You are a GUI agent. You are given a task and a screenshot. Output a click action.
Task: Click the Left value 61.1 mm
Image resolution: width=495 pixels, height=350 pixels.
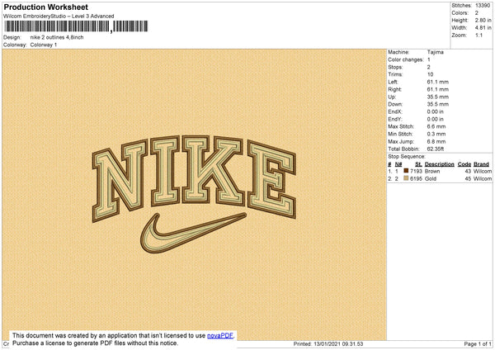coord(438,82)
